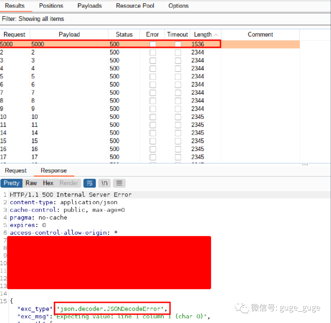This screenshot has width=331, height=323.
Task: Open the hamburger message options menu
Action: (119, 183)
